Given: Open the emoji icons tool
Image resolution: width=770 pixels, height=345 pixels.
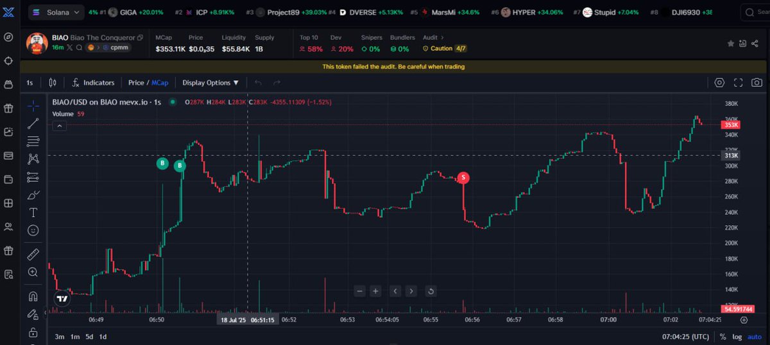Looking at the screenshot, I should coord(33,230).
